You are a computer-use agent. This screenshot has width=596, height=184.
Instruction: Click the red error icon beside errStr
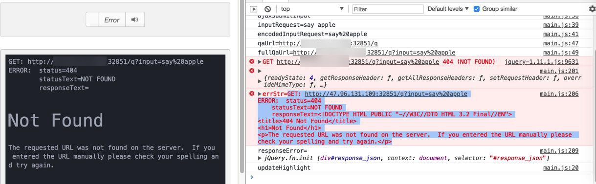click(252, 93)
